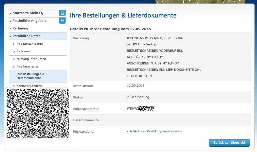Image resolution: width=257 pixels, height=152 pixels.
Task: Open Kennwort ändern entry
Action: click(x=29, y=86)
